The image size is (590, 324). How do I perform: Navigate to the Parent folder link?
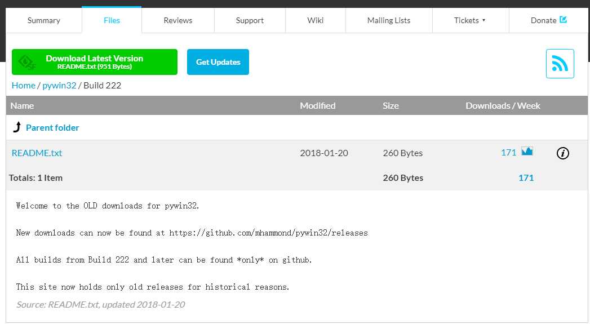52,127
